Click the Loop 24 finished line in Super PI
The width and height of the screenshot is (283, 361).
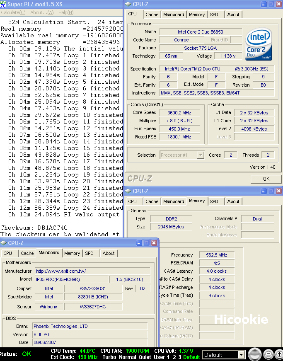[x=65, y=208]
